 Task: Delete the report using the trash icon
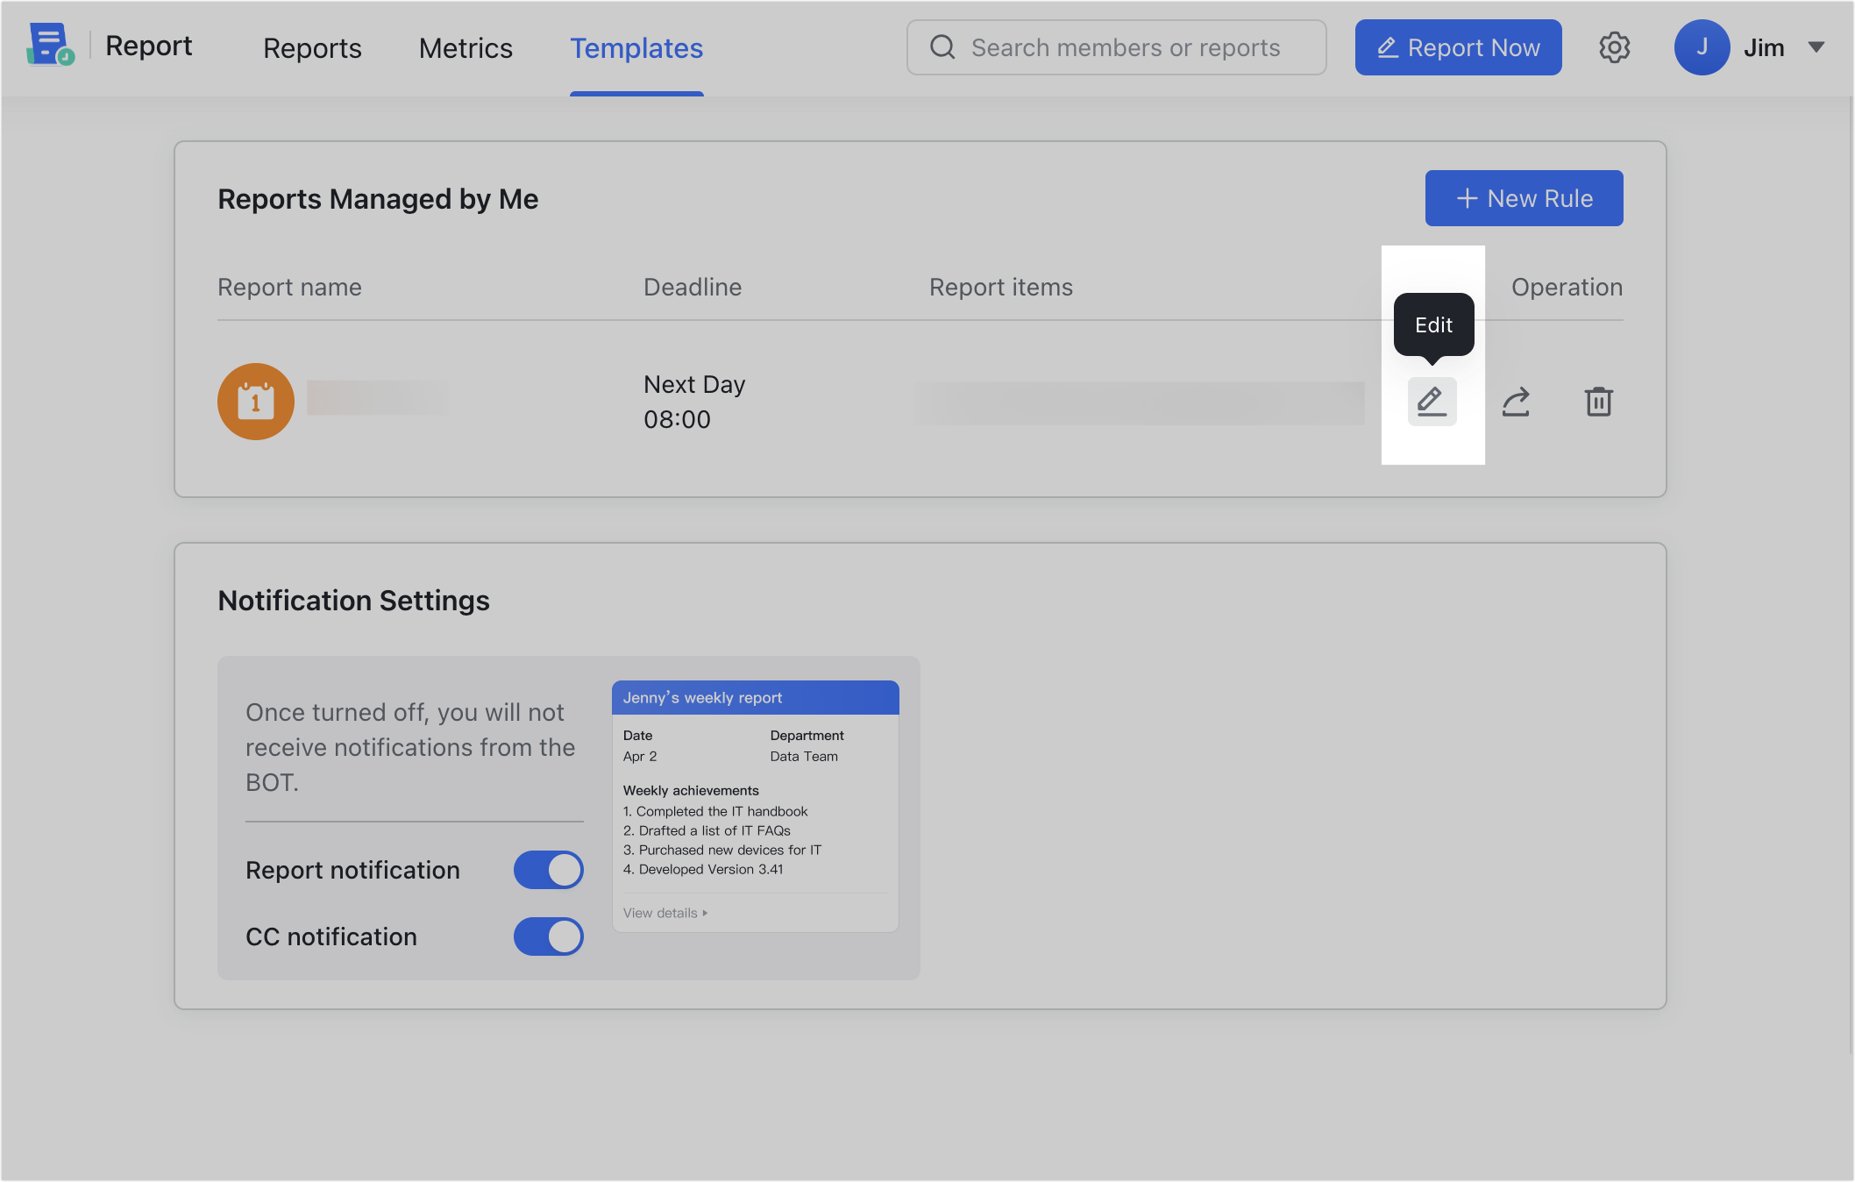coord(1599,402)
